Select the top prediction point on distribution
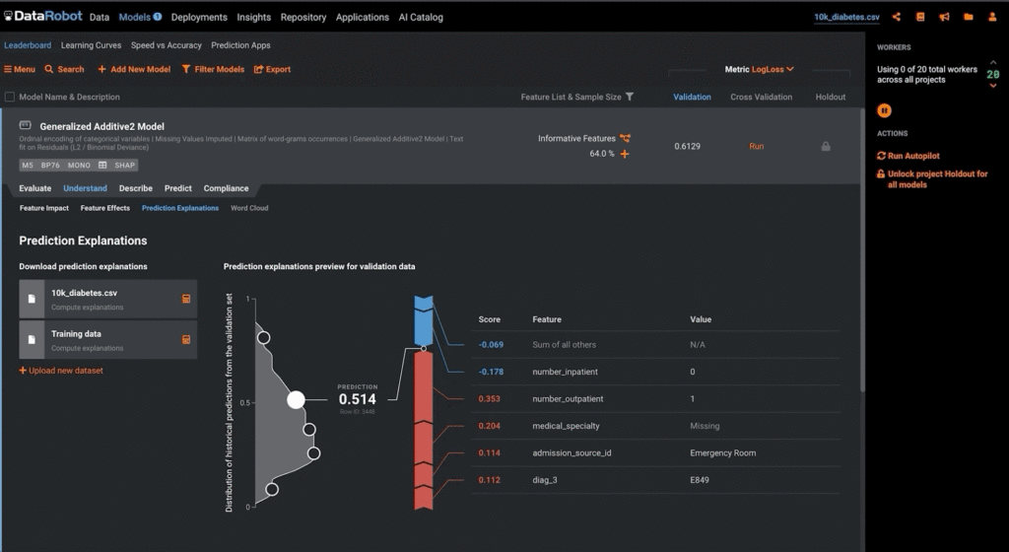 click(x=264, y=337)
